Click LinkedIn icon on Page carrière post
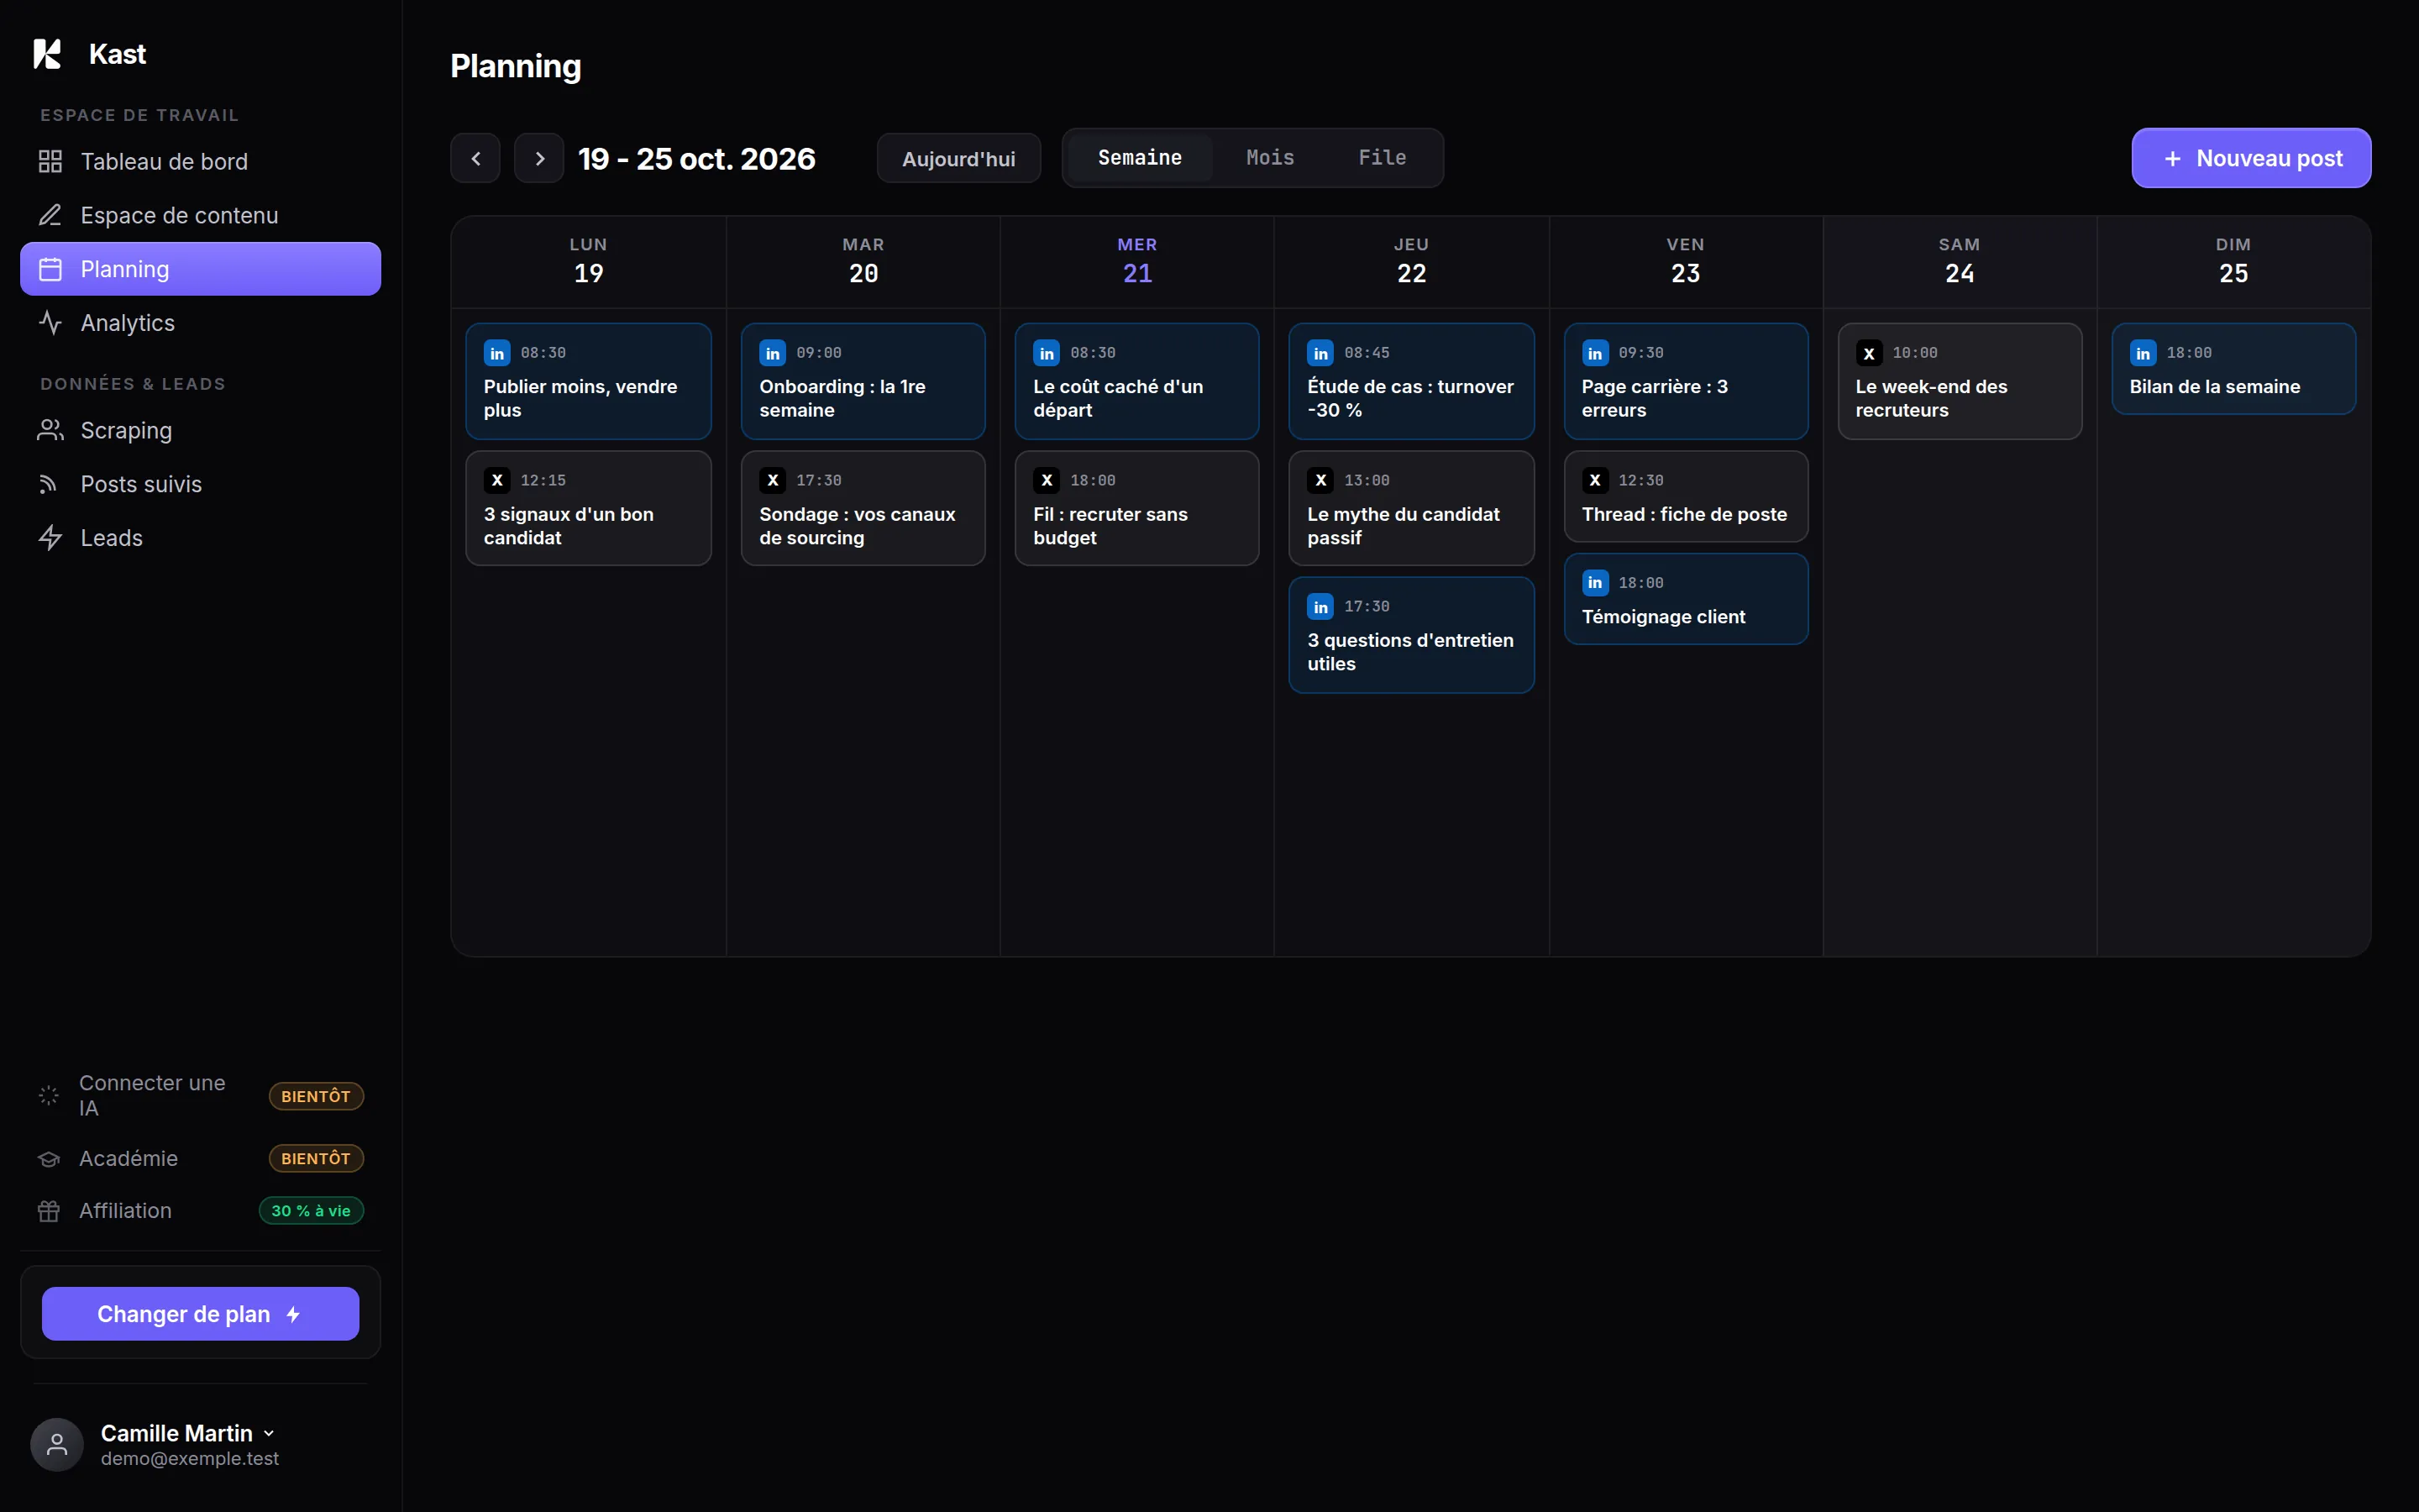Viewport: 2419px width, 1512px height. click(1595, 353)
